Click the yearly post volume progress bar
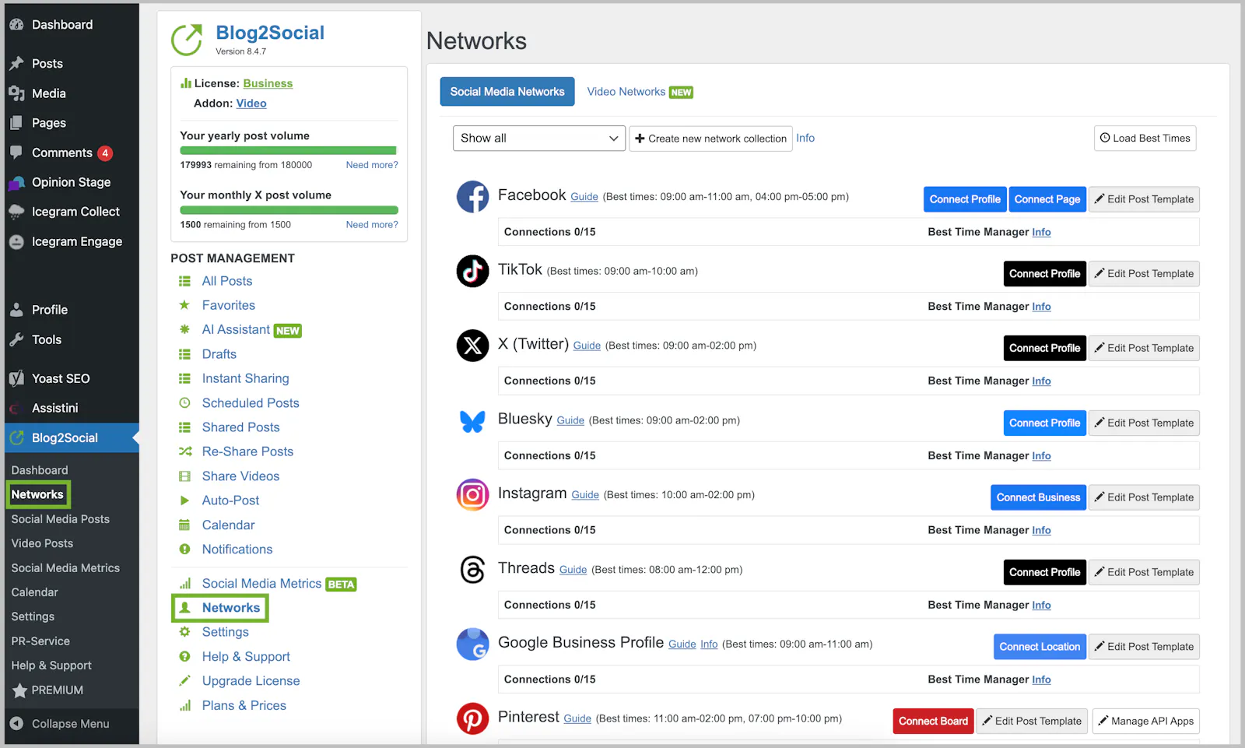This screenshot has width=1245, height=748. [289, 151]
